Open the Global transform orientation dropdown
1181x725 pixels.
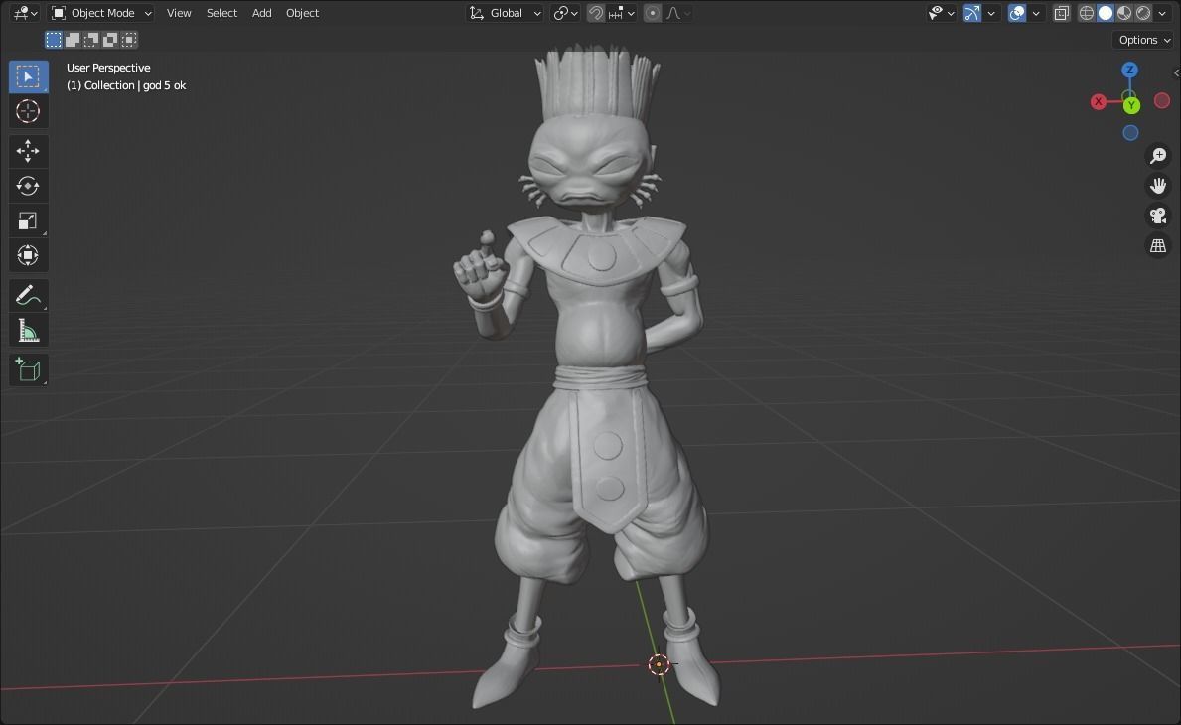[505, 13]
